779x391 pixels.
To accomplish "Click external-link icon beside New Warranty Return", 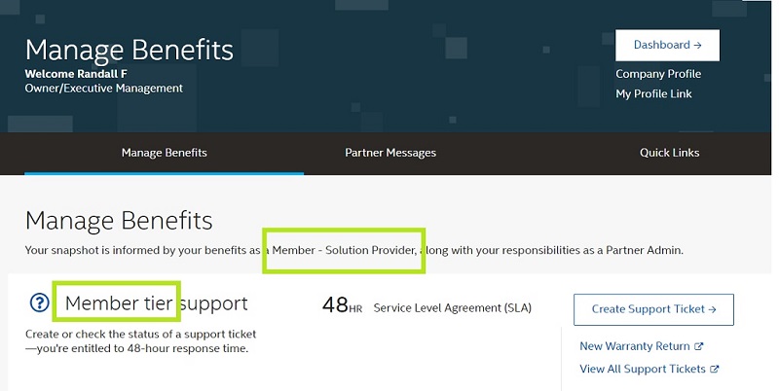I will point(698,346).
